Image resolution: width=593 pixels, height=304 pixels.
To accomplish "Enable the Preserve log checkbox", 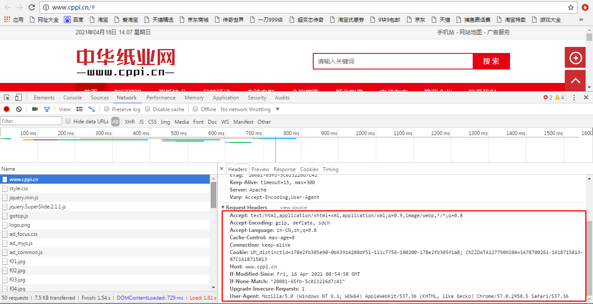I will pyautogui.click(x=106, y=109).
